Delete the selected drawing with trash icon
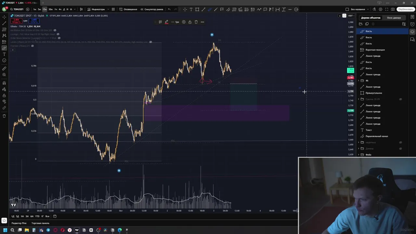Image resolution: width=416 pixels, height=234 pixels. 196,22
